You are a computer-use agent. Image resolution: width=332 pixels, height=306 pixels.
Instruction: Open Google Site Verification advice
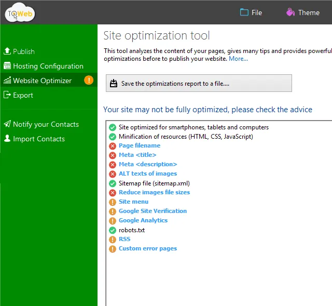click(153, 211)
